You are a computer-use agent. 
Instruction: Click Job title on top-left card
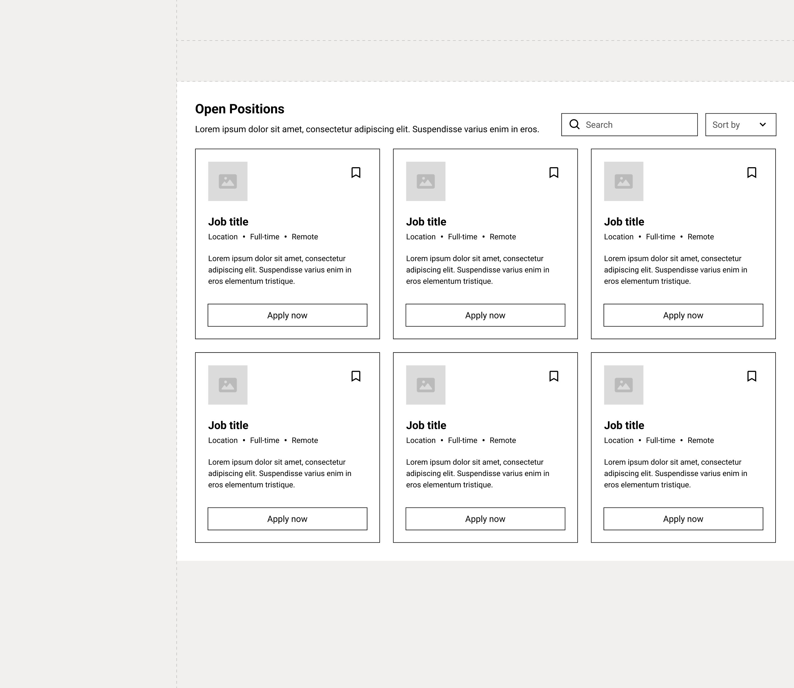(x=228, y=222)
